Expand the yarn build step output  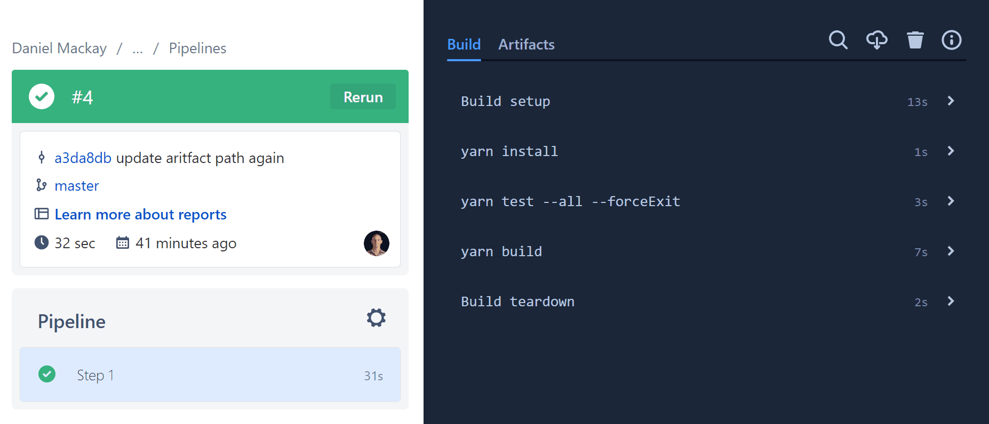951,251
